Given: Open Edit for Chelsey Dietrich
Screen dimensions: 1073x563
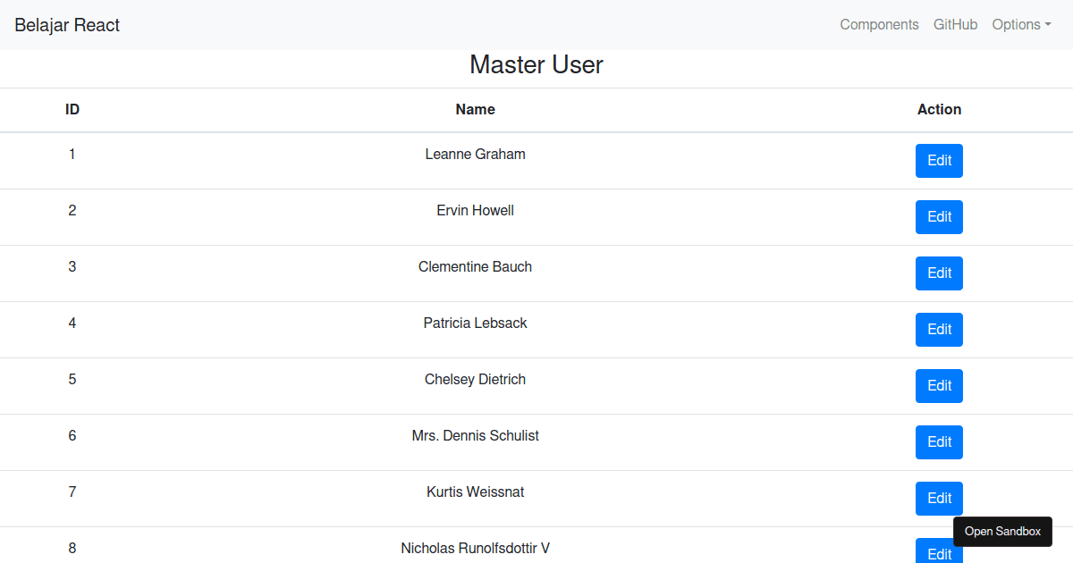Looking at the screenshot, I should 939,386.
